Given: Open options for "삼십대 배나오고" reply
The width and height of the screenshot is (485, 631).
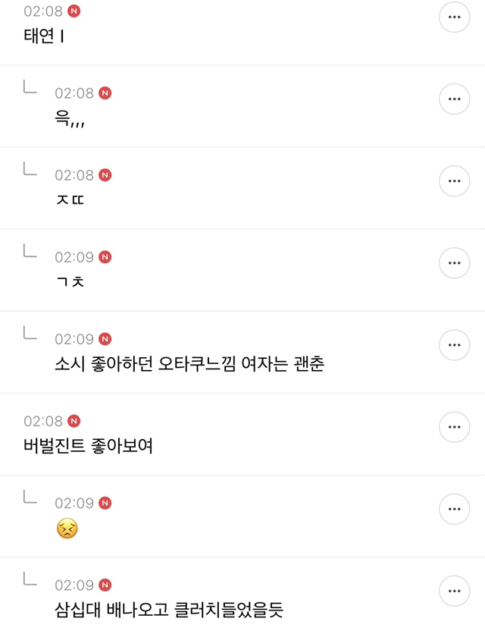Looking at the screenshot, I should point(454,591).
